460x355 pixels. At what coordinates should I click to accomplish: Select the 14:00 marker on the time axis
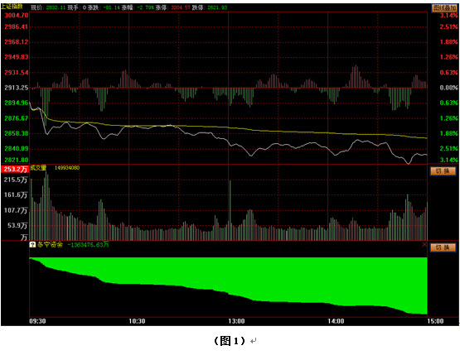coord(336,321)
